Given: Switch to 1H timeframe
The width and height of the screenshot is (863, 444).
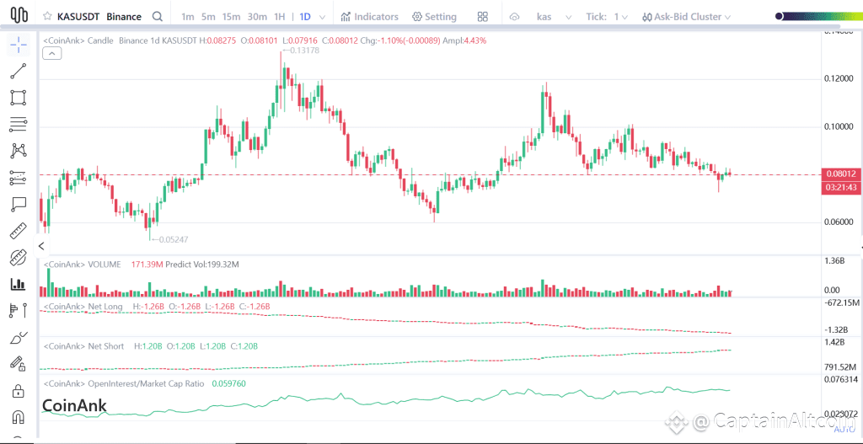Looking at the screenshot, I should pos(280,17).
